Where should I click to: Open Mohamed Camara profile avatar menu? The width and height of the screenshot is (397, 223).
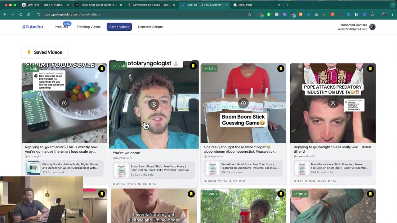(x=372, y=27)
